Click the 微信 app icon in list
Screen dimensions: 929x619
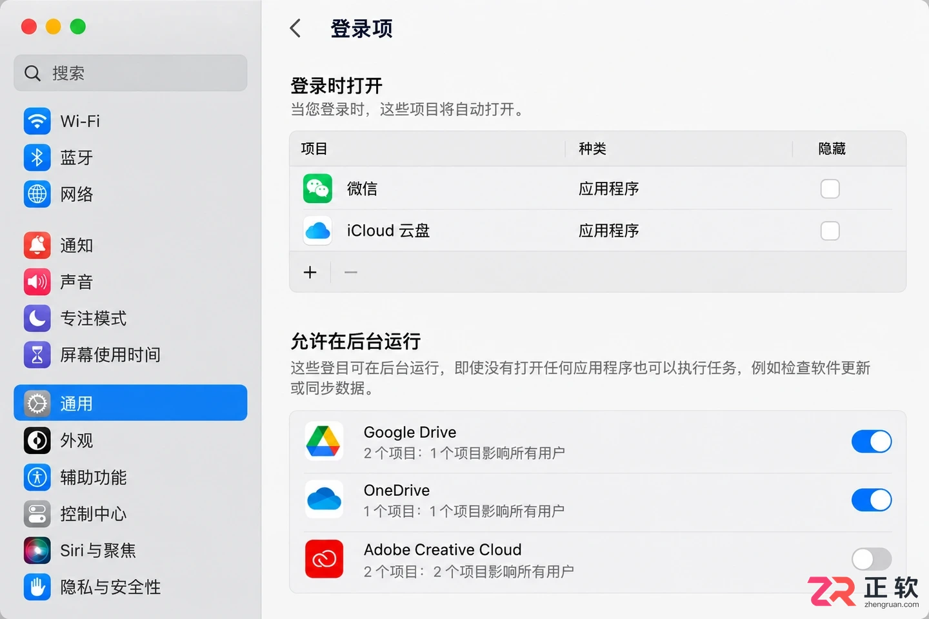pos(317,188)
